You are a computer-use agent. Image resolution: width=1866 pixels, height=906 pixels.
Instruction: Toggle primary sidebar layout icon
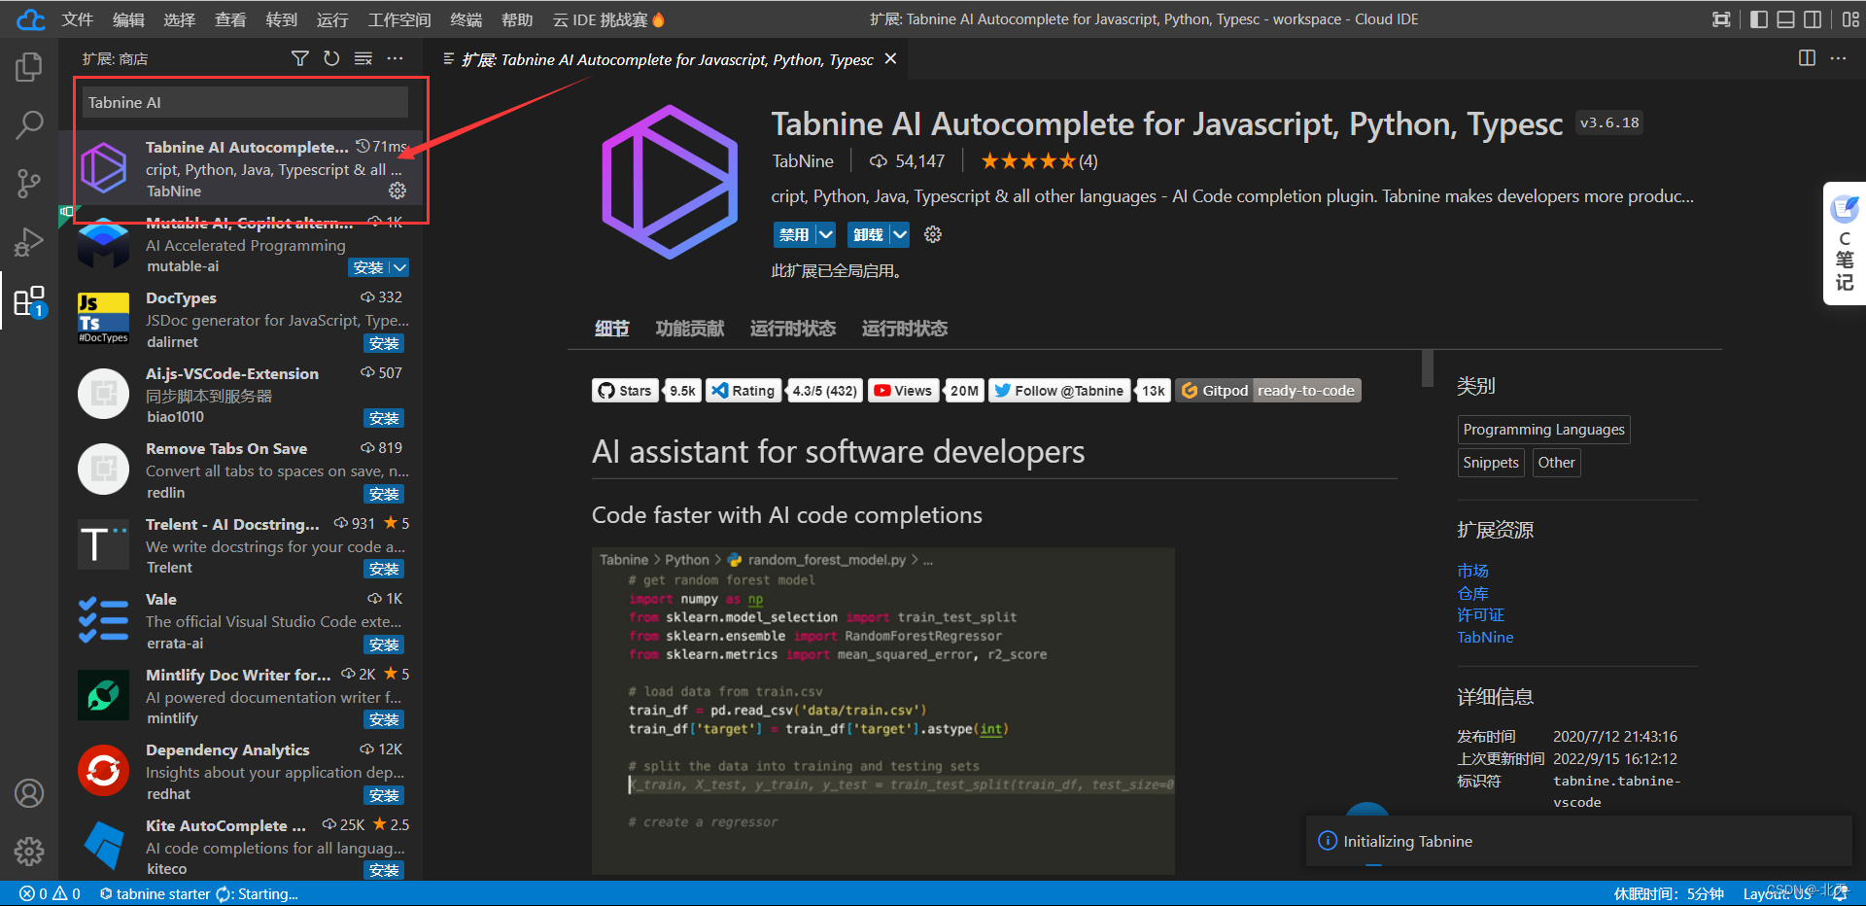coord(1758,19)
